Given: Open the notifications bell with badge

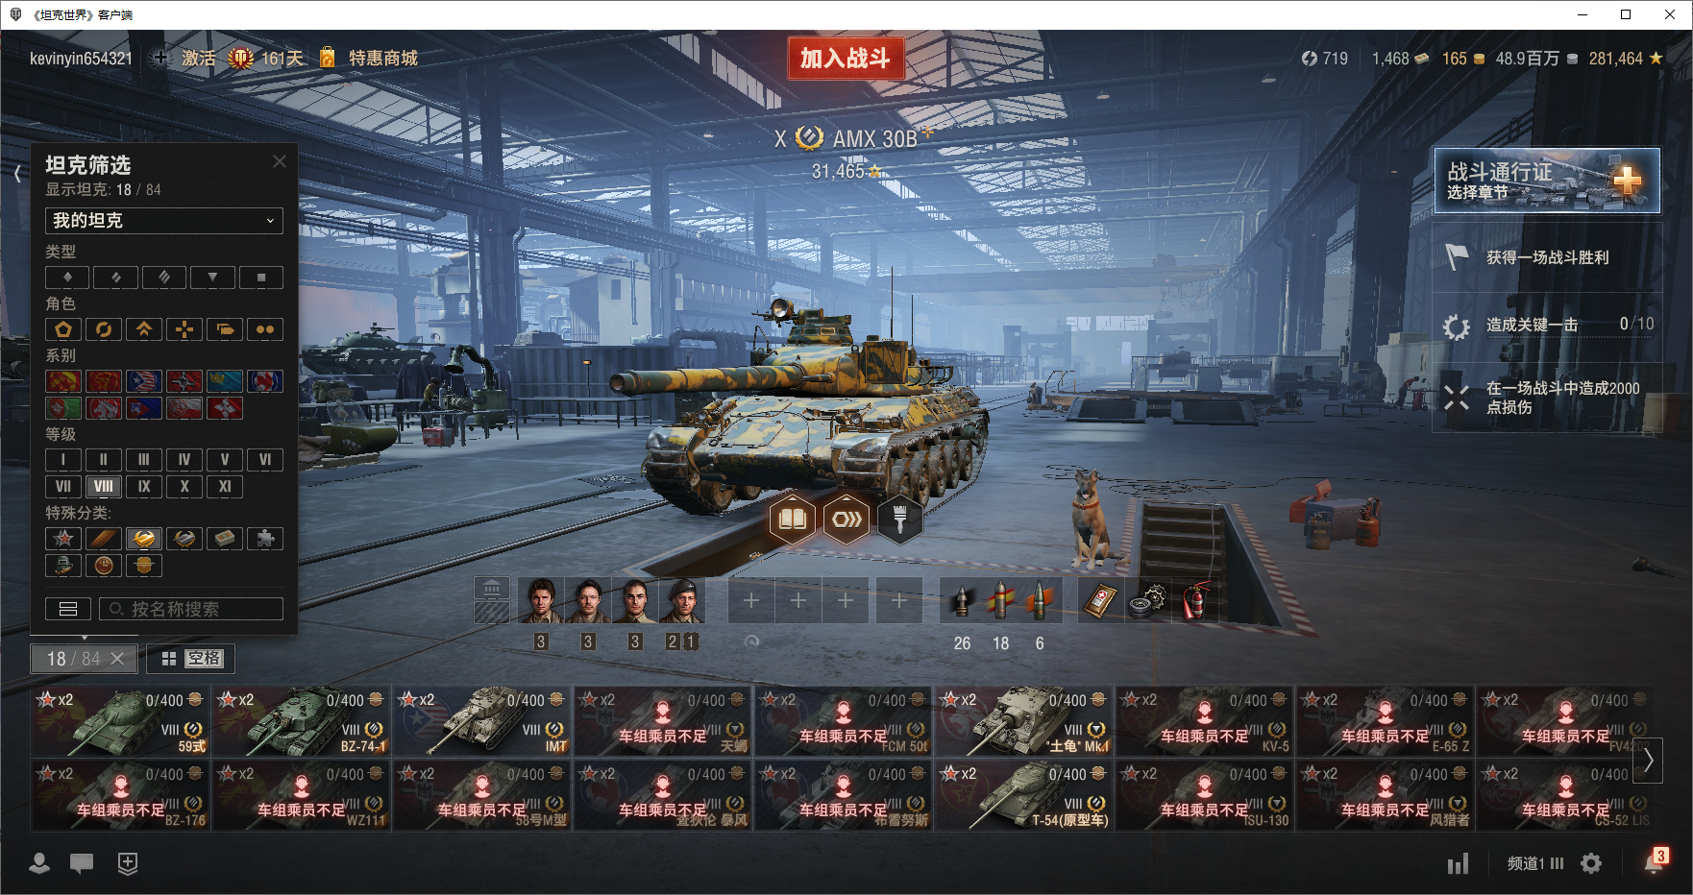Looking at the screenshot, I should click(x=1655, y=861).
